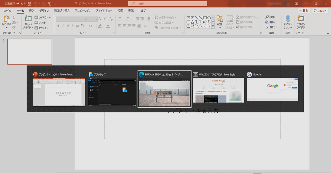The image size is (331, 174).
Task: Expand the Layout (レイアウト) dropdown
Action: point(43,17)
